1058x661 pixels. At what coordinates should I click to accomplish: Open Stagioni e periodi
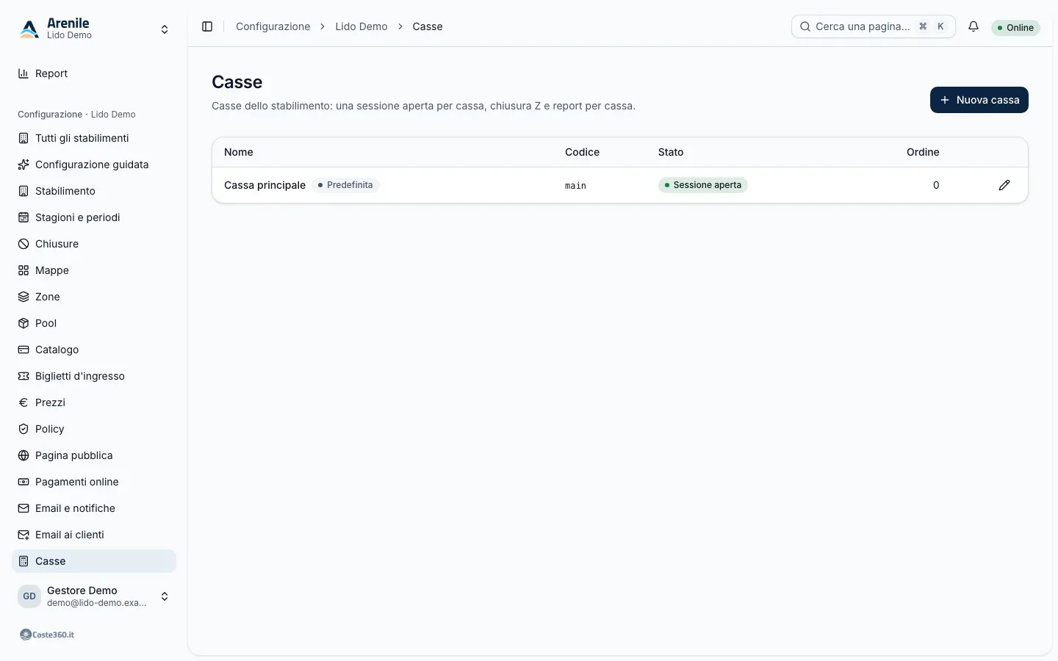point(94,217)
